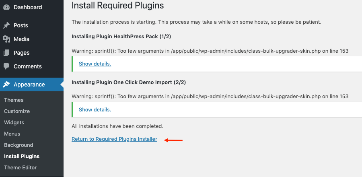Open the Posts menu label
Screen dimensions: 362x177
coord(21,25)
